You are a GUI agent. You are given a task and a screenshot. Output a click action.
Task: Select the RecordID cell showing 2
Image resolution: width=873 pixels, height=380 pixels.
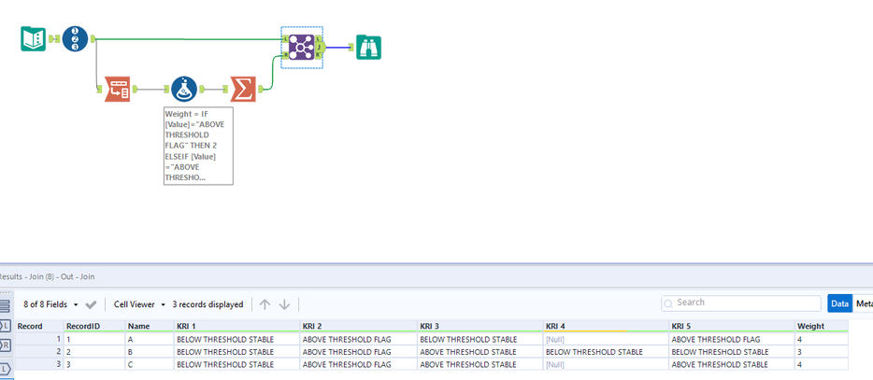pyautogui.click(x=94, y=352)
